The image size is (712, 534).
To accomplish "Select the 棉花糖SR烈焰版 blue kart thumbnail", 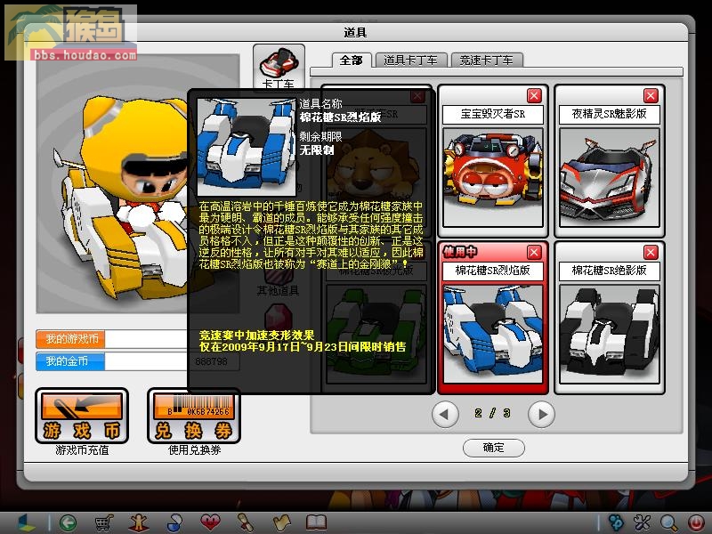I will pyautogui.click(x=493, y=334).
